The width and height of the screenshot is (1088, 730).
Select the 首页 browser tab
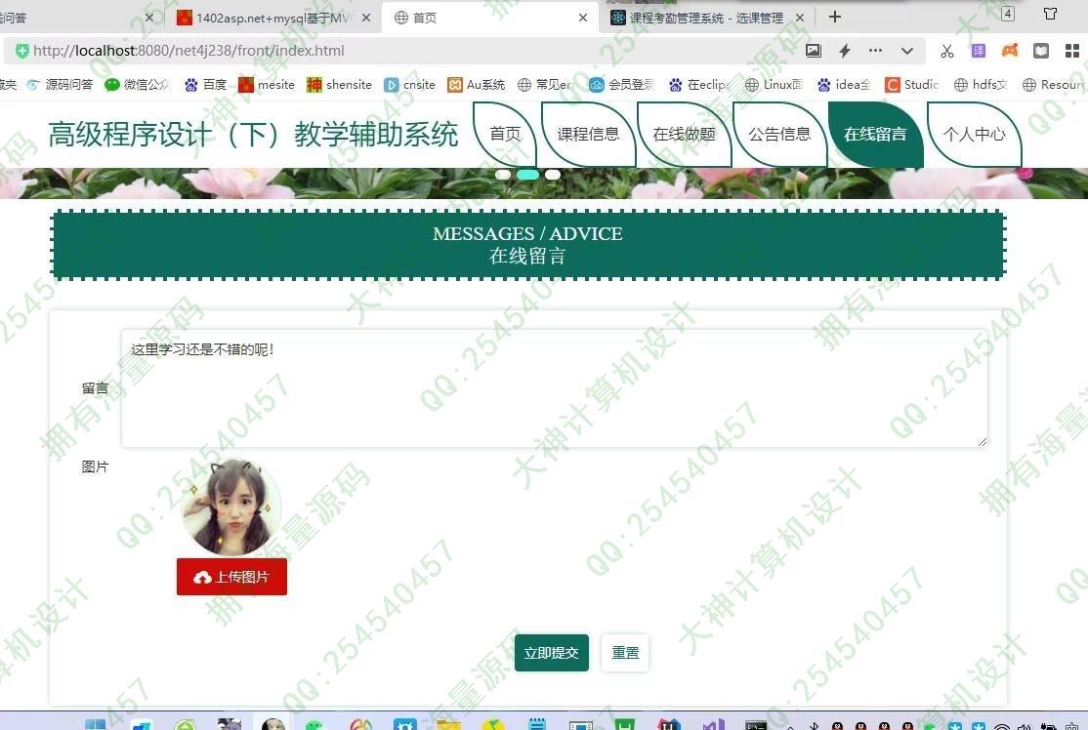(x=489, y=18)
